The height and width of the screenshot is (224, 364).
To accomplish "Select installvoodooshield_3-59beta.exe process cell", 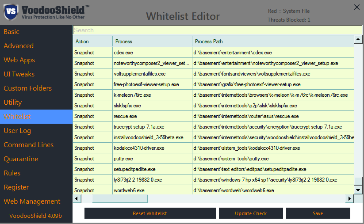I will click(152, 137).
